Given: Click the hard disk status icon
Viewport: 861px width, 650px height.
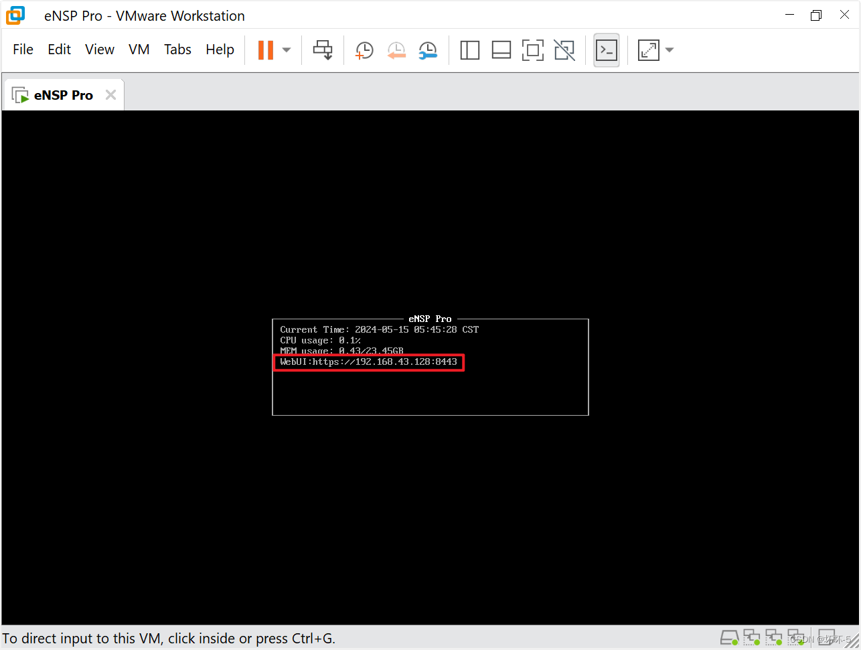Looking at the screenshot, I should pyautogui.click(x=729, y=637).
